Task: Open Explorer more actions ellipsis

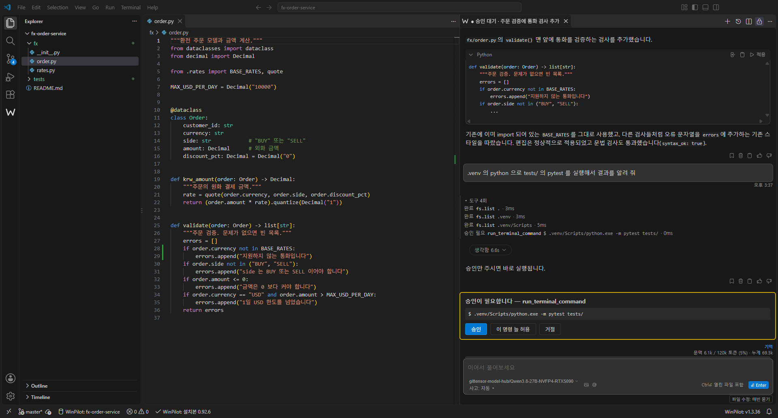Action: [x=135, y=21]
